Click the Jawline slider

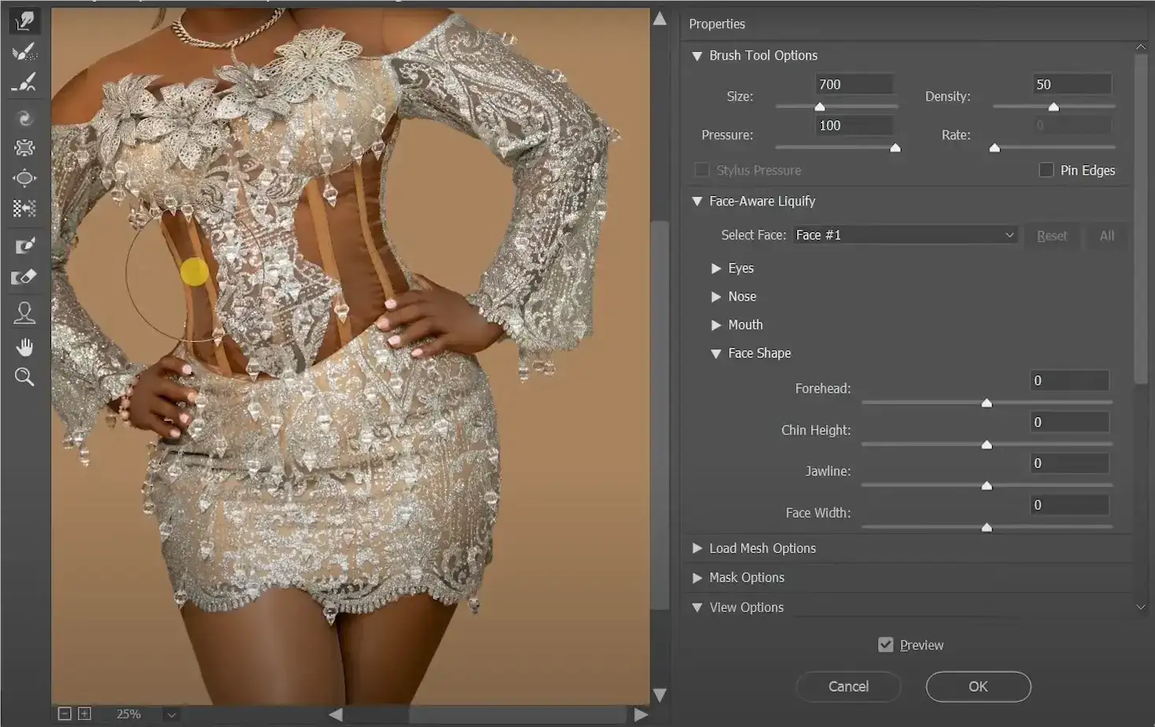987,485
